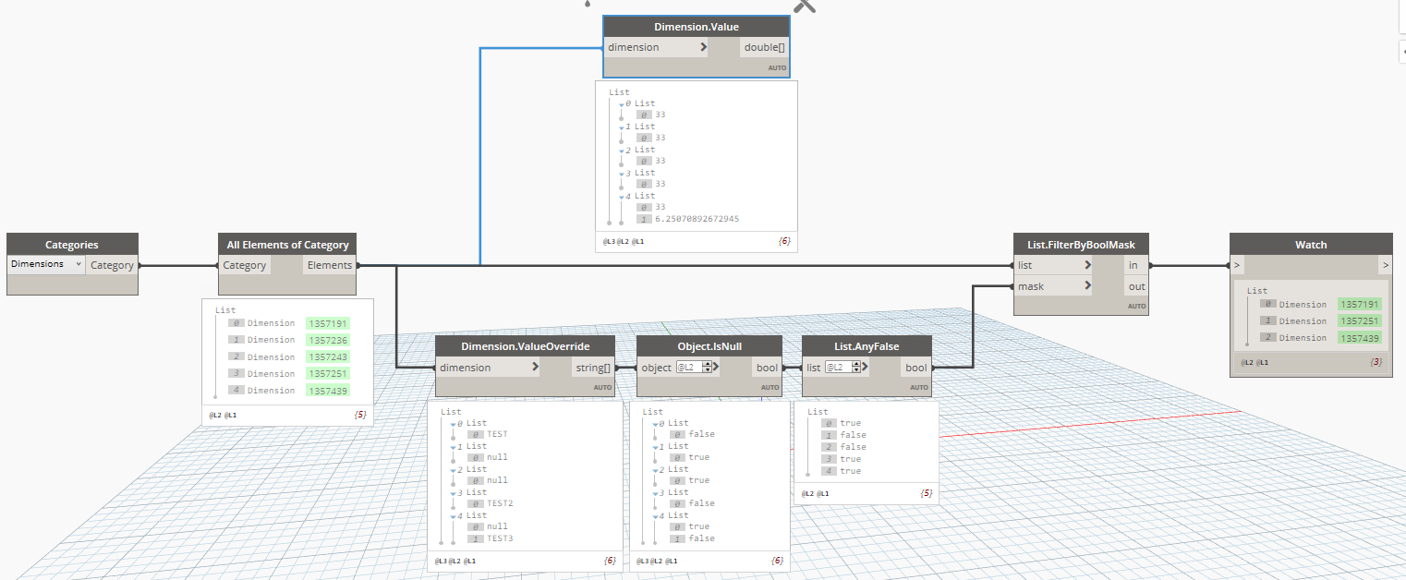Increase the level stepper on Object.IsNull
Viewport: 1406px width, 580px height.
point(708,364)
